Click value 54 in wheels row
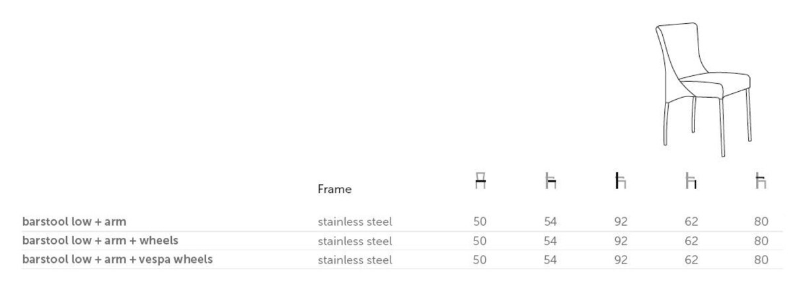The height and width of the screenshot is (290, 793). point(550,241)
